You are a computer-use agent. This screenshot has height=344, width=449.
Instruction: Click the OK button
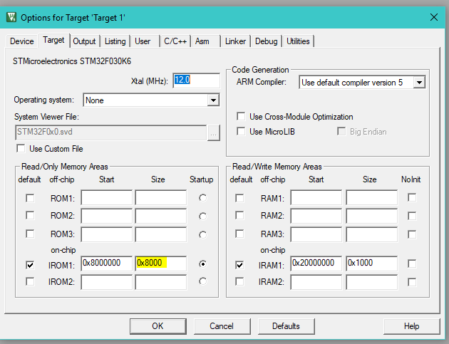158,326
